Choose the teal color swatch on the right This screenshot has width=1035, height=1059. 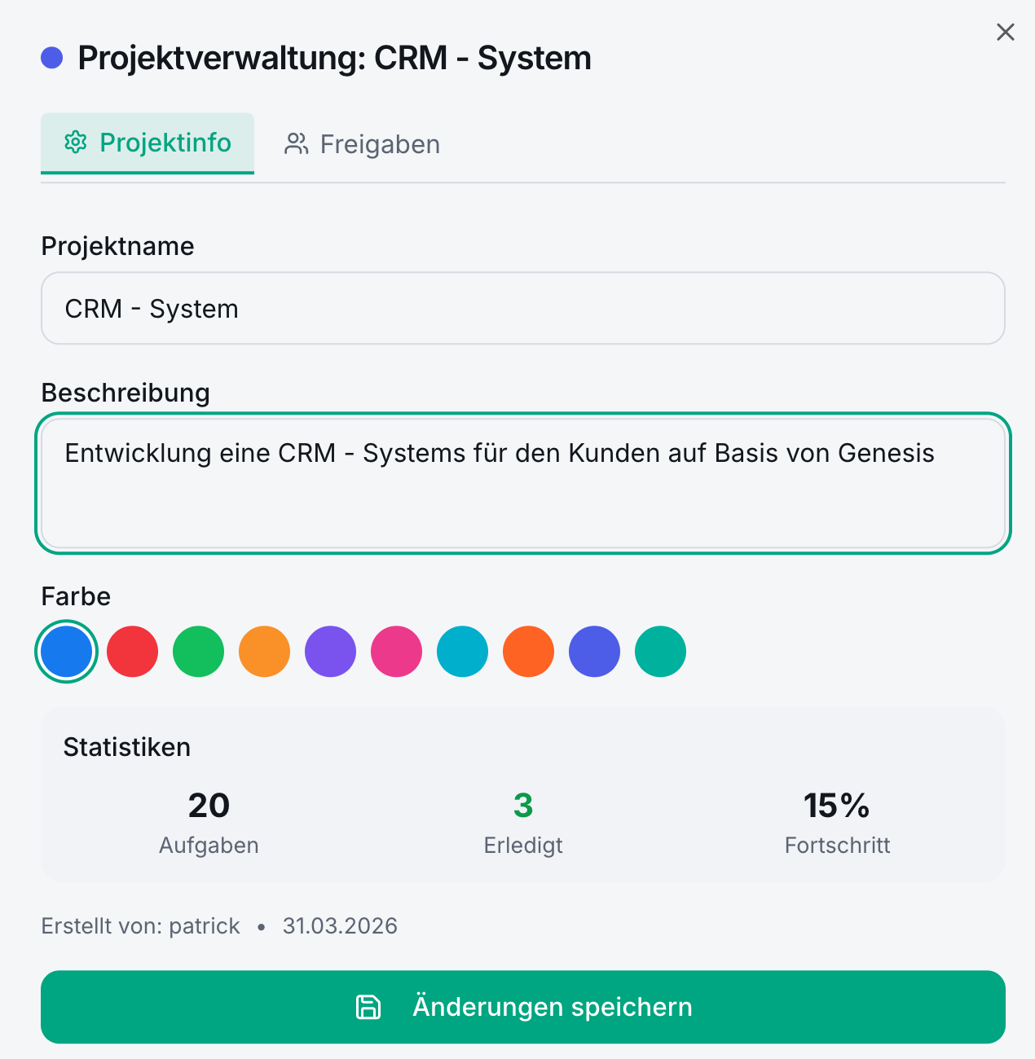point(660,651)
